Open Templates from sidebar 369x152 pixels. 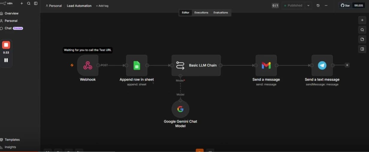point(10,140)
